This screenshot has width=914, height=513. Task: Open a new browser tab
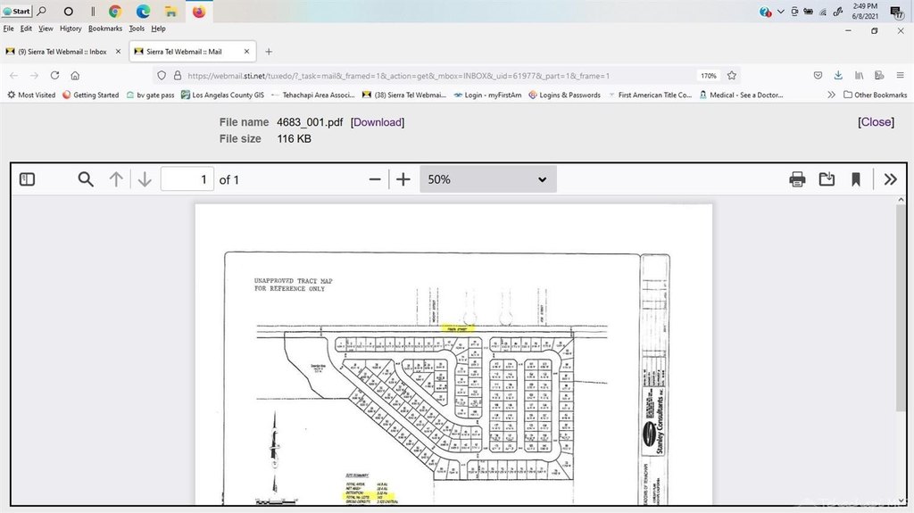click(269, 52)
